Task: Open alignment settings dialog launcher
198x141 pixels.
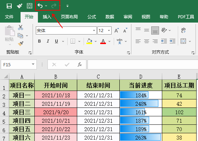Action: tap(193, 53)
